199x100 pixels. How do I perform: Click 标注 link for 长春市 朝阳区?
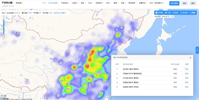187,69
